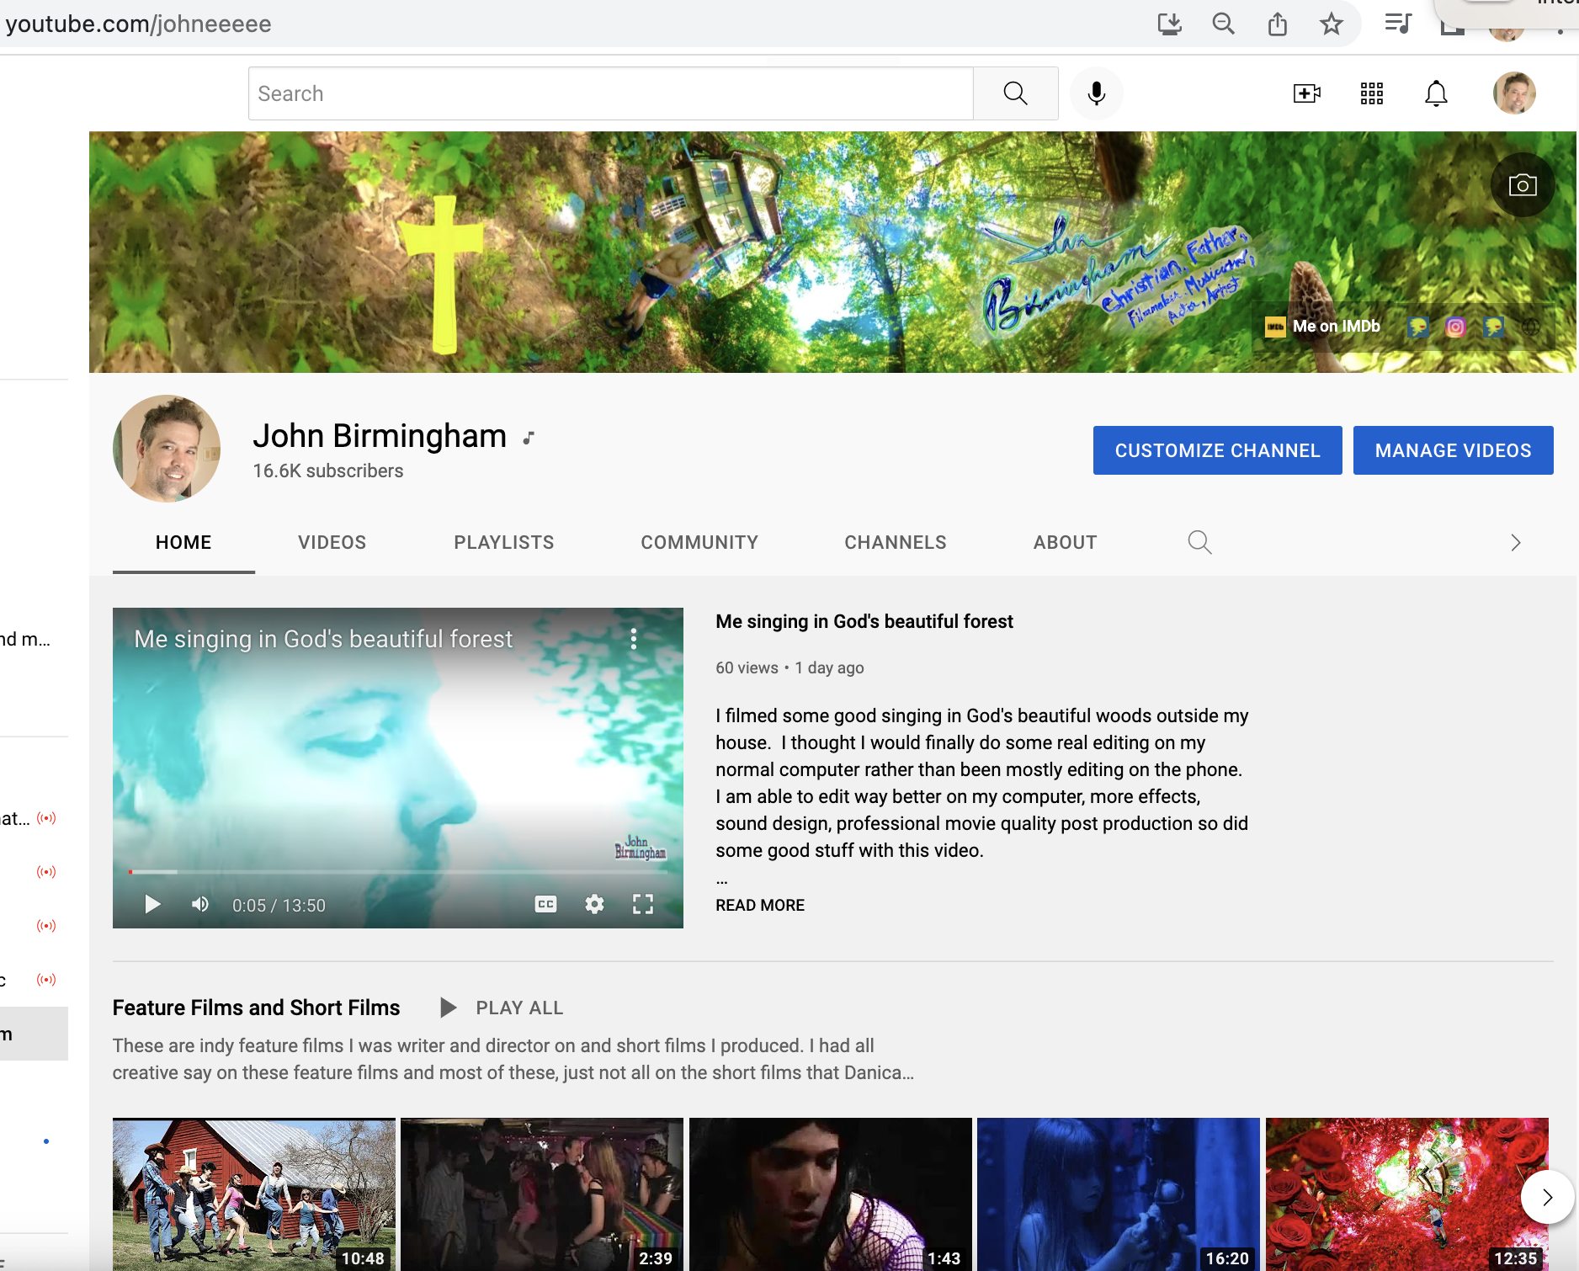
Task: Open video settings gear
Action: pos(594,905)
